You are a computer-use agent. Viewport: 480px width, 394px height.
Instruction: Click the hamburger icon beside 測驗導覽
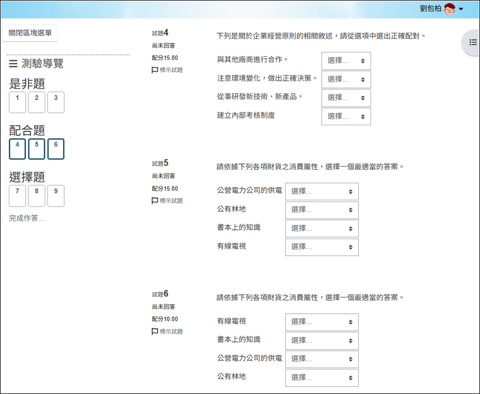coord(13,63)
